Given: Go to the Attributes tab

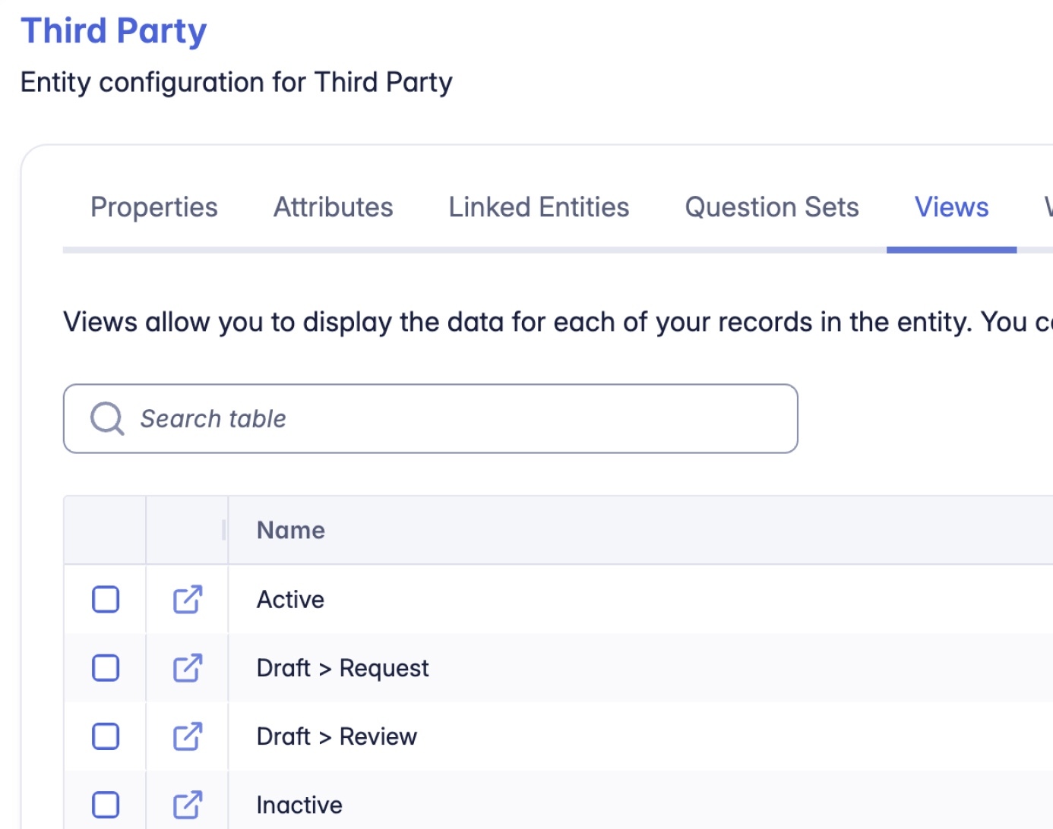Looking at the screenshot, I should [333, 207].
